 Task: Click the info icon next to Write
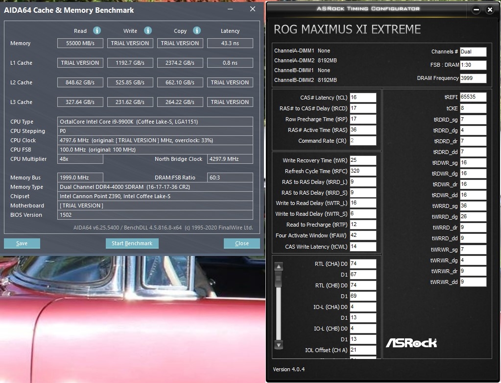tap(147, 30)
